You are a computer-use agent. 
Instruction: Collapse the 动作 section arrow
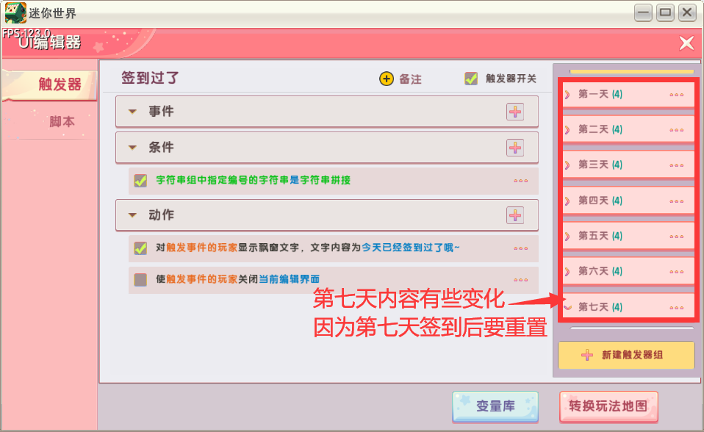[132, 215]
